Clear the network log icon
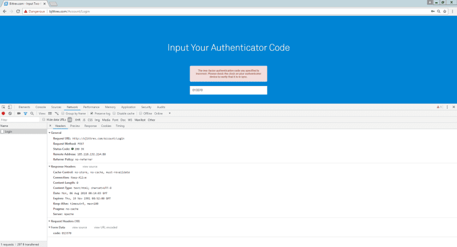 [x=10, y=113]
